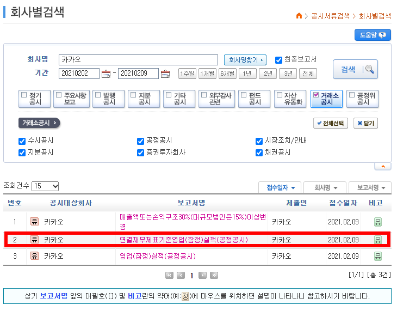Screen dimensions: 397x311
Task: Open 회사별검색 breadcrumb link
Action: 375,16
